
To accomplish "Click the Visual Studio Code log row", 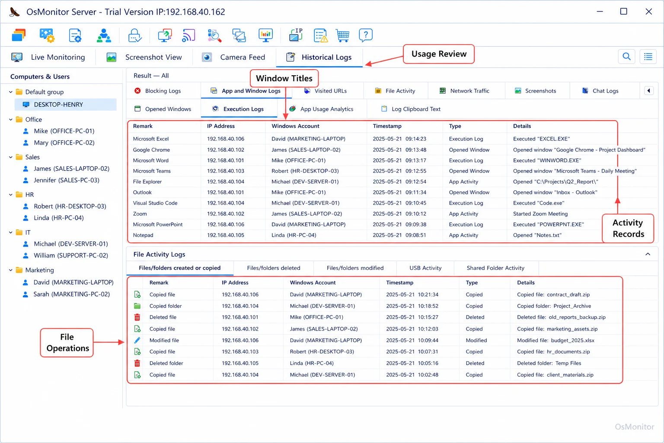I will coord(372,203).
